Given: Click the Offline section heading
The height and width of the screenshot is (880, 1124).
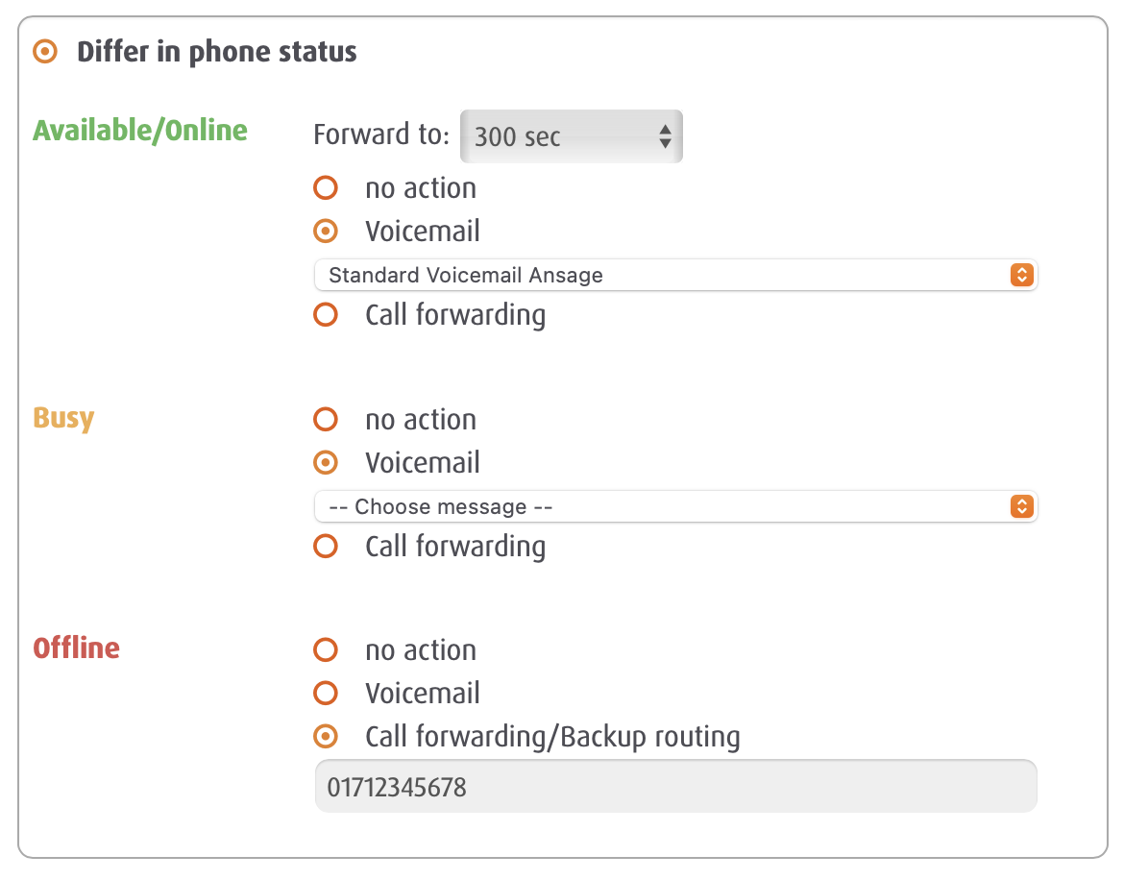Looking at the screenshot, I should tap(77, 648).
